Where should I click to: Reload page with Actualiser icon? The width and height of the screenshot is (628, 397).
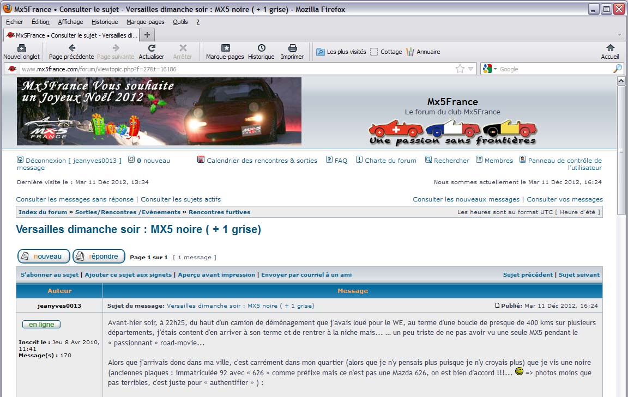pyautogui.click(x=152, y=48)
